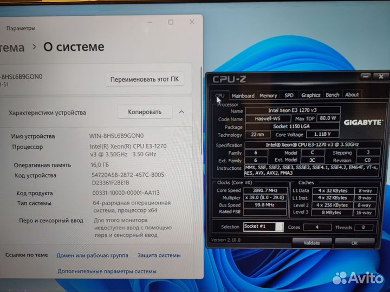
Task: Click the GIGABYTE logo in CPU-Z
Action: tap(362, 122)
